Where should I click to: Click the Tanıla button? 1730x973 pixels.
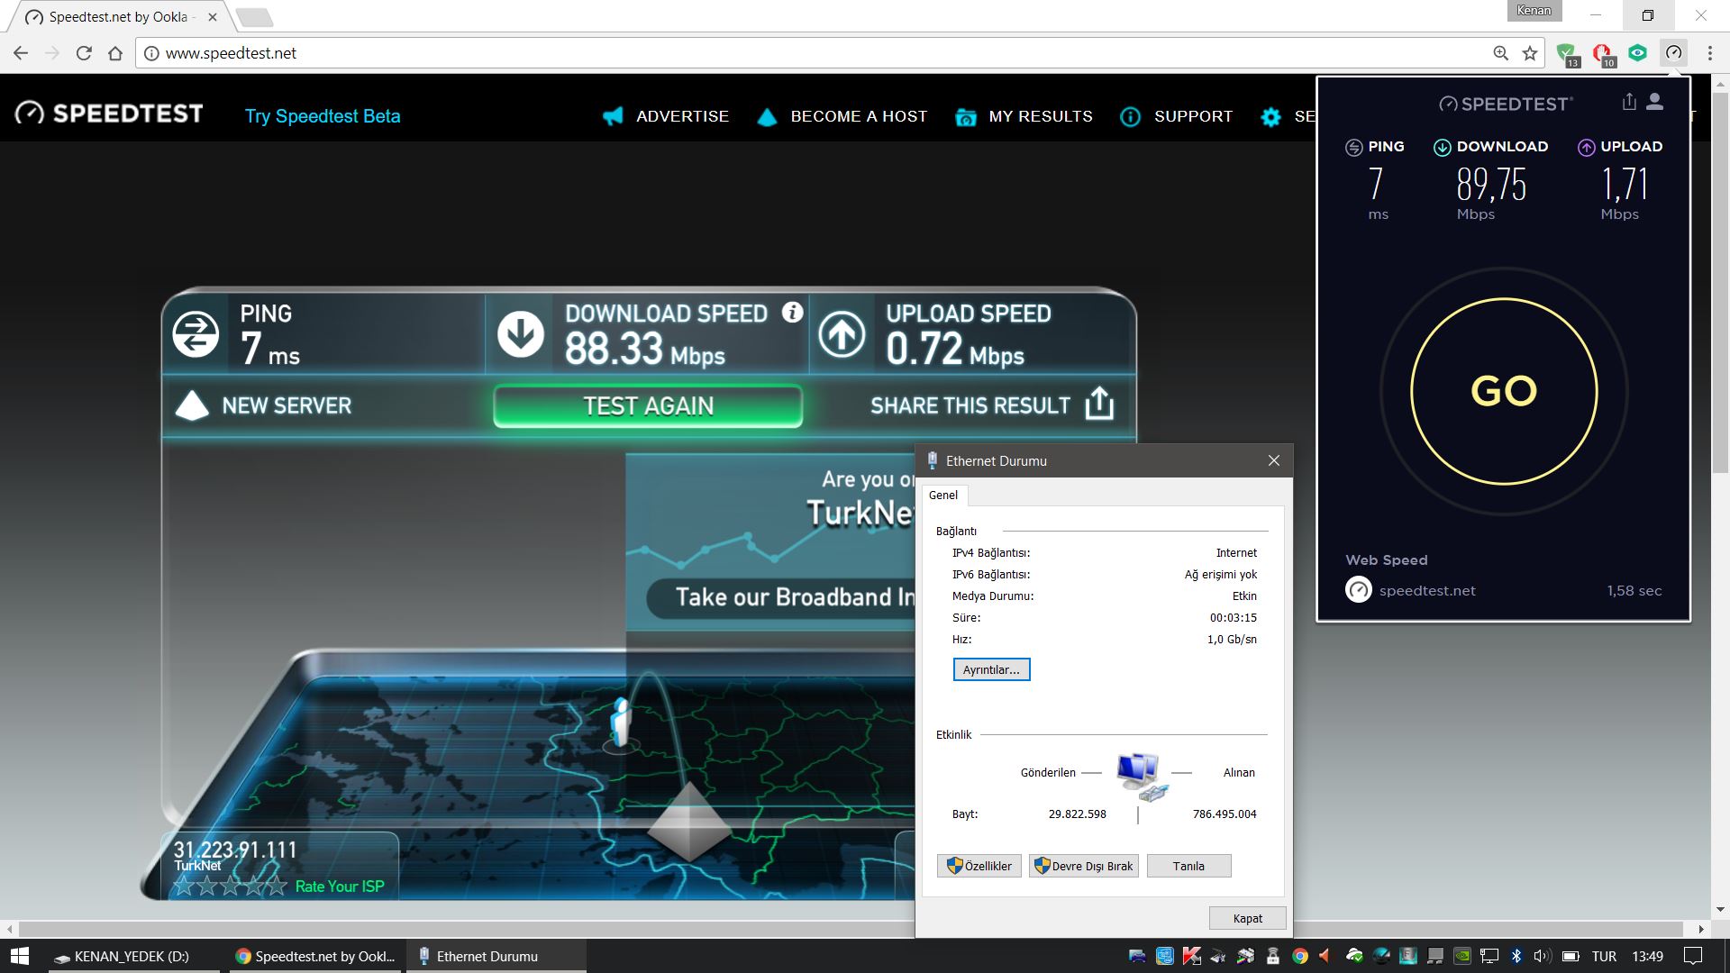click(1188, 866)
